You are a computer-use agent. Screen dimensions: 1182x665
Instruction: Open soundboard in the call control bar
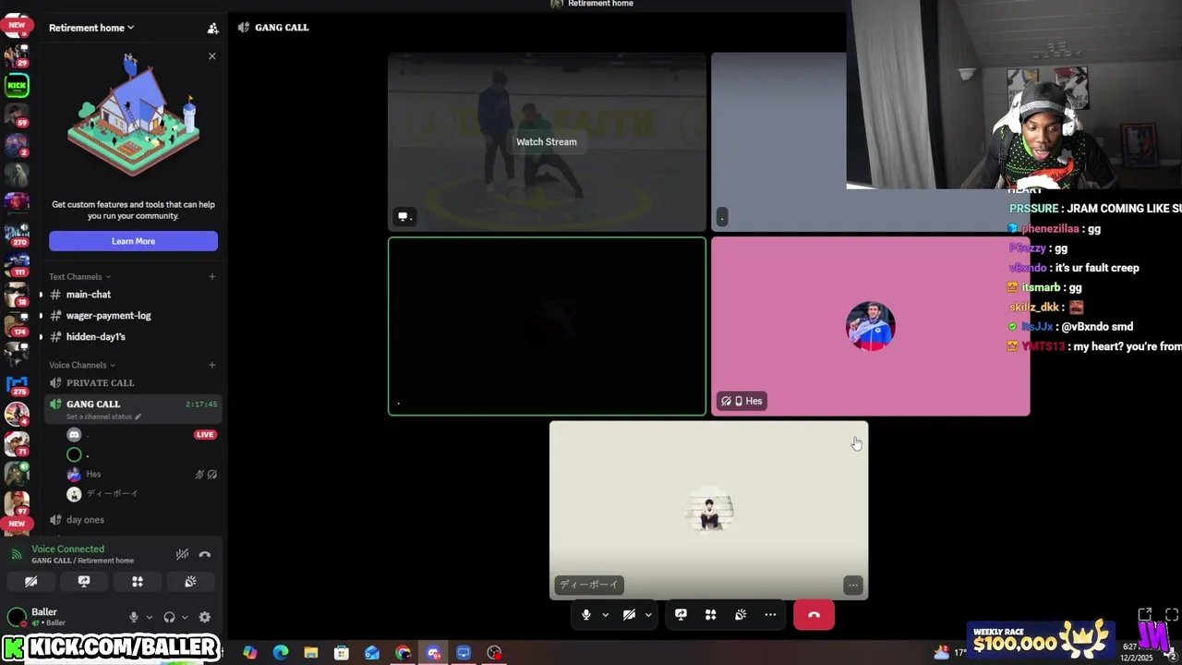pos(741,615)
